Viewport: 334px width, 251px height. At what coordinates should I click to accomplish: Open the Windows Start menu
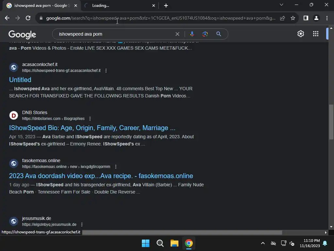tap(146, 243)
